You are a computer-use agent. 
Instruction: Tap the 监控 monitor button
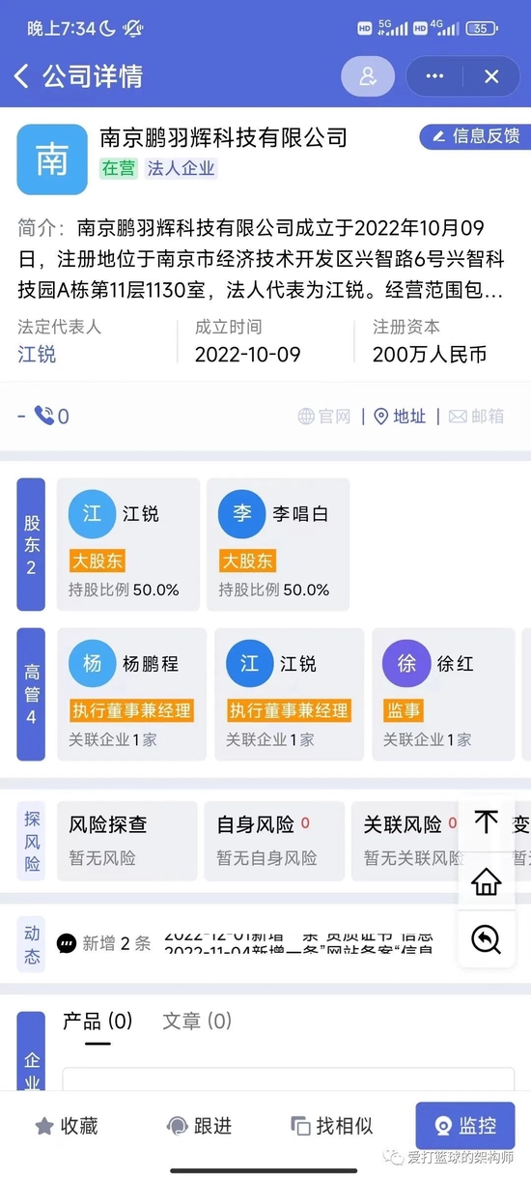(465, 1126)
